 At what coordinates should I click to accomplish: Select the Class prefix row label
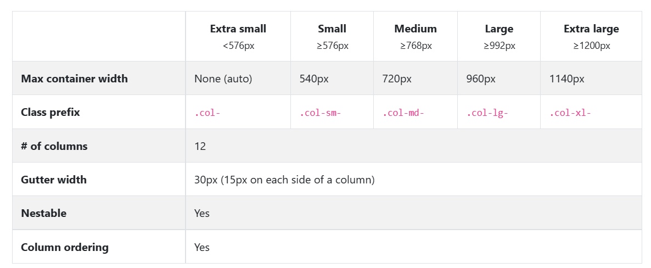(50, 112)
